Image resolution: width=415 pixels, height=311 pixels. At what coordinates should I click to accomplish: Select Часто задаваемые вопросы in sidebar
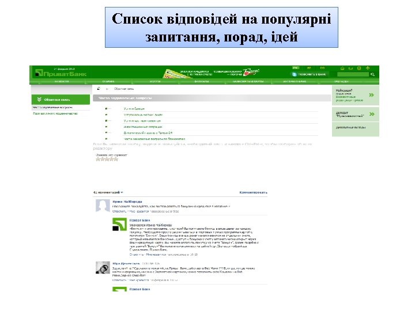coord(52,108)
